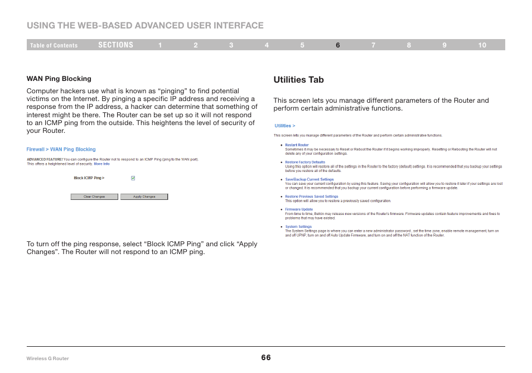The height and width of the screenshot is (373, 532).
Task: Open the Table of Contents link
Action: click(54, 45)
